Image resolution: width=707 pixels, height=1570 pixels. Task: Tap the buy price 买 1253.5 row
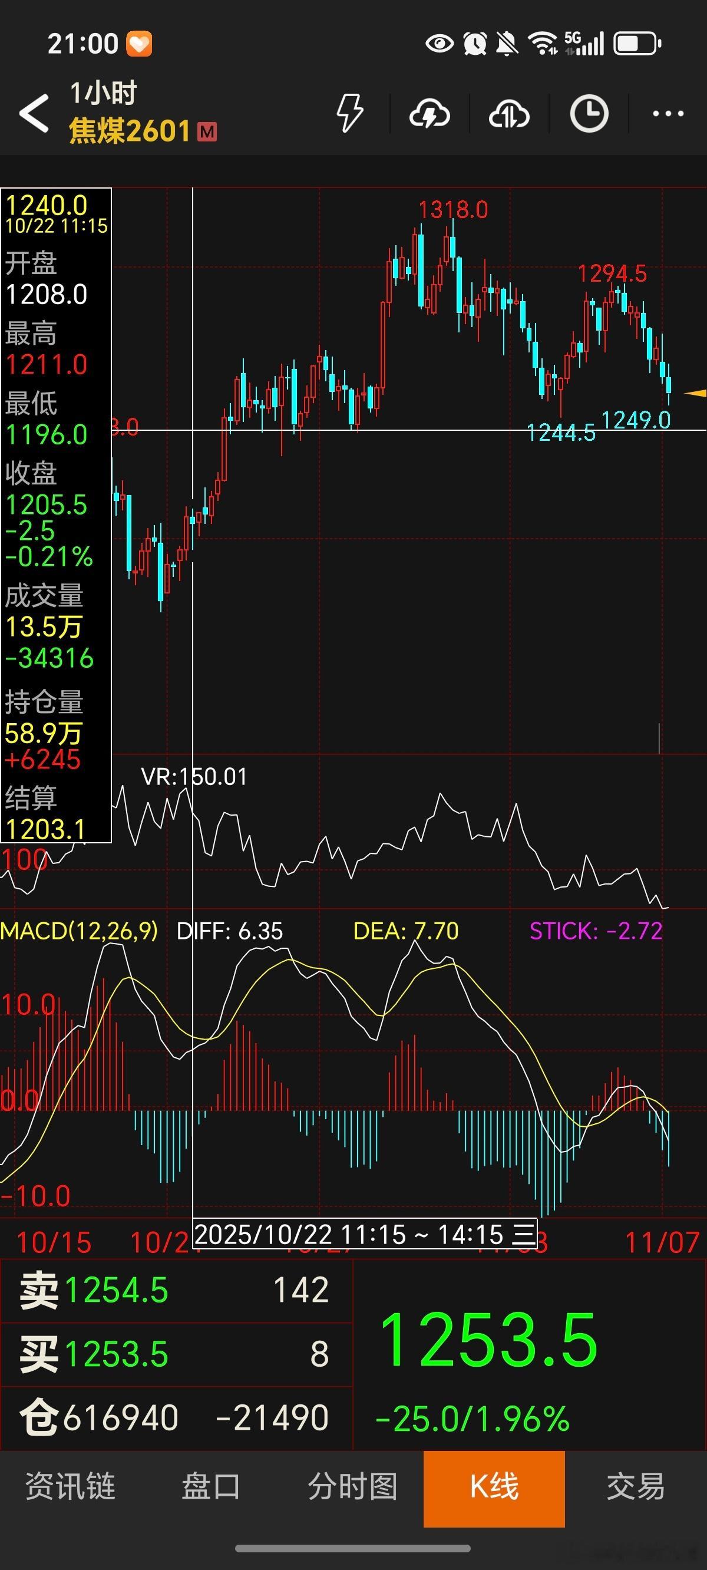(176, 1354)
